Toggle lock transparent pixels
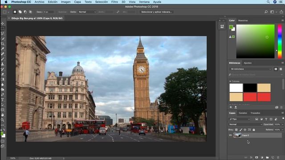This screenshot has width=285, height=160. point(236,130)
